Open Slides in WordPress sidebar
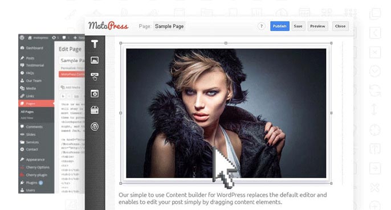The height and width of the screenshot is (210, 391). point(31,134)
